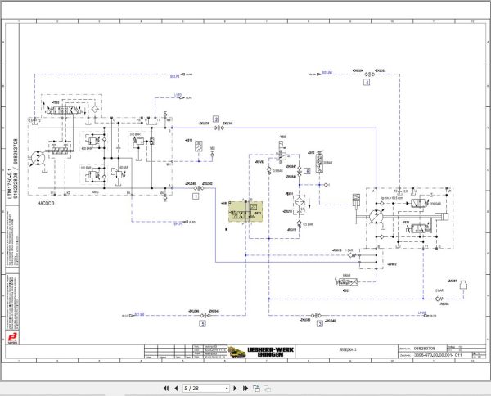Click the vertical LTM1750-9.1 title text

pyautogui.click(x=10, y=183)
